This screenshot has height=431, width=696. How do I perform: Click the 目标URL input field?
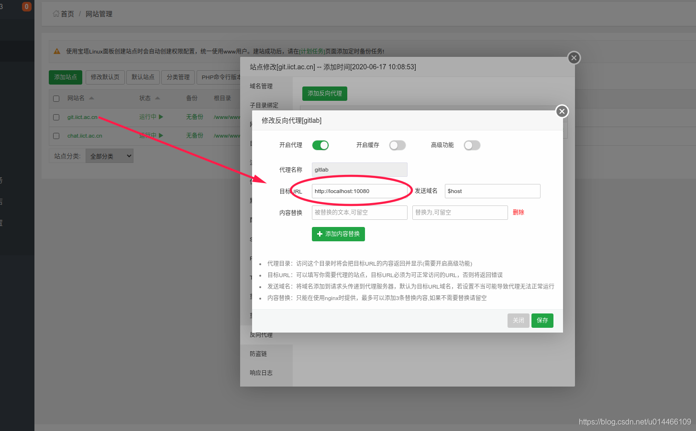point(360,191)
